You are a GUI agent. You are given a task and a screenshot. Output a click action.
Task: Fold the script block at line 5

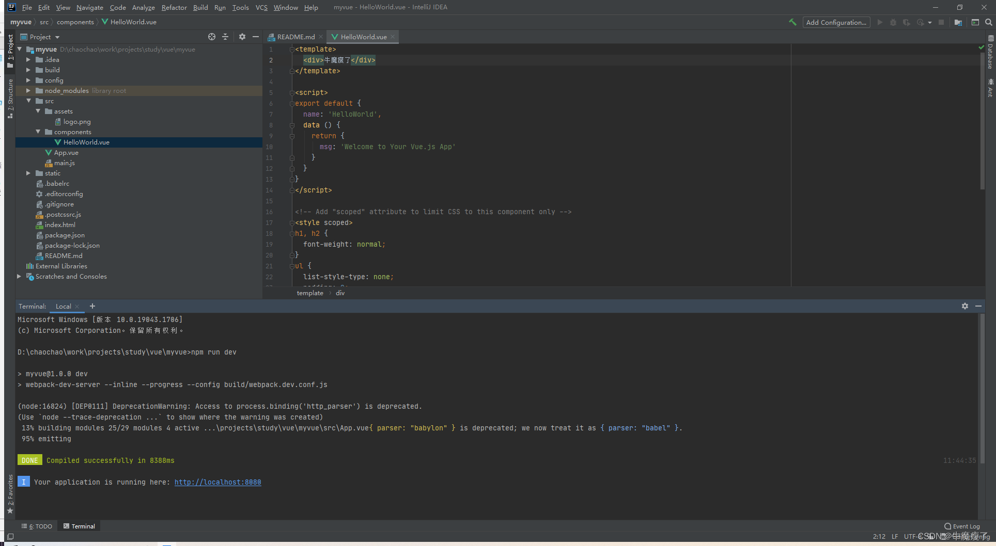(292, 93)
